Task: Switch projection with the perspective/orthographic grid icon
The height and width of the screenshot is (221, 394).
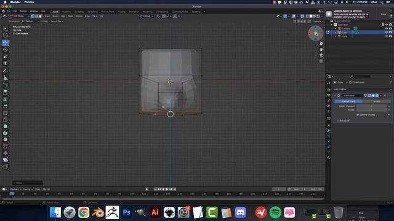Action: 321,61
